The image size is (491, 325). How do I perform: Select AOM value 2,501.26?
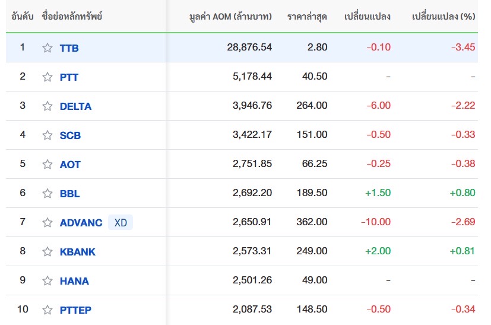(x=252, y=280)
